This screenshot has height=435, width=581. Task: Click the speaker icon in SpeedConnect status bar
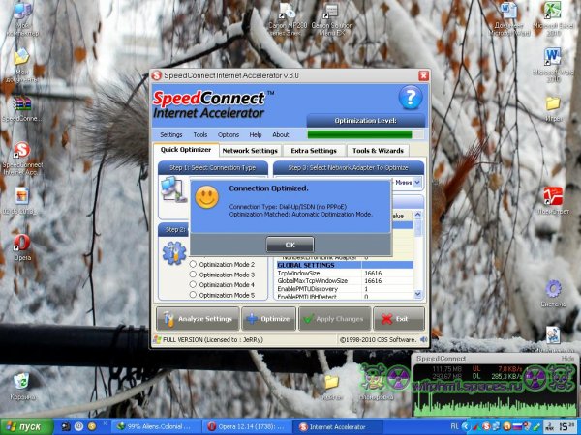tap(423, 339)
